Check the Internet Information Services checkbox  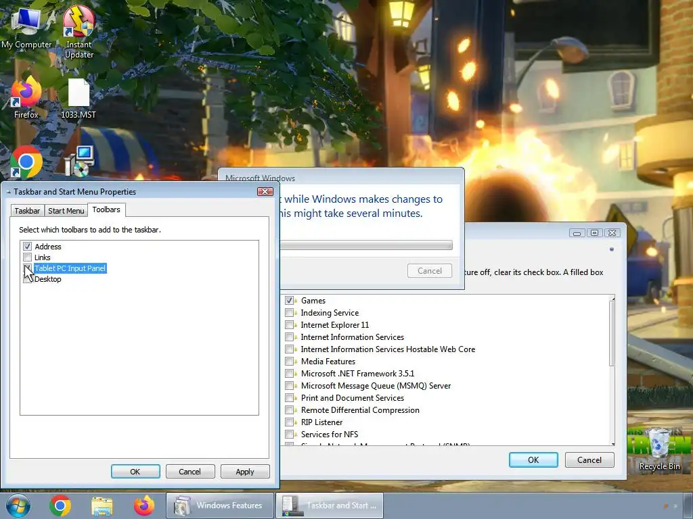(290, 337)
